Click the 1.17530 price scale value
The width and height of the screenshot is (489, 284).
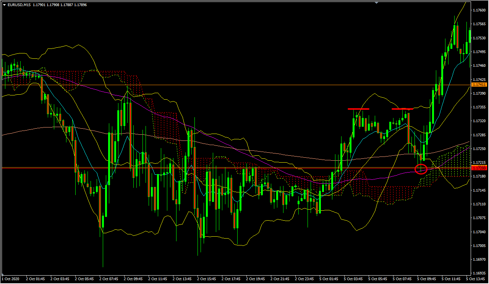pos(479,38)
